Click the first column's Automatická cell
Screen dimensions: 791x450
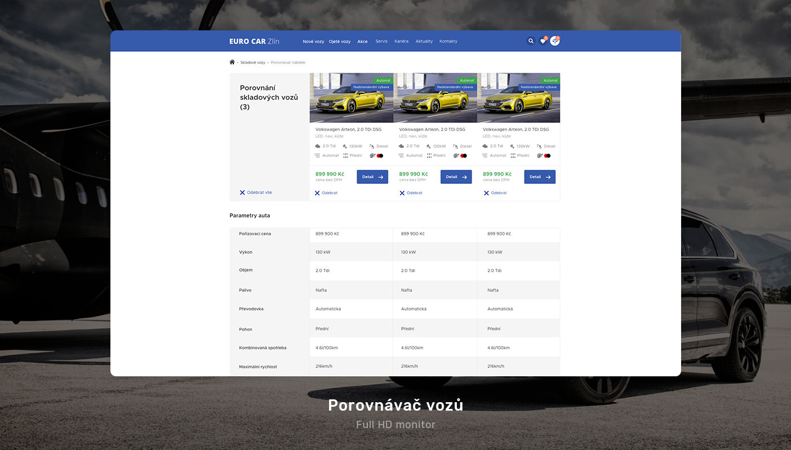[x=328, y=309]
